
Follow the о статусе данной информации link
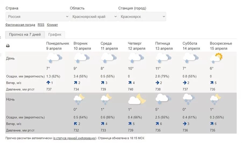(x=74, y=138)
